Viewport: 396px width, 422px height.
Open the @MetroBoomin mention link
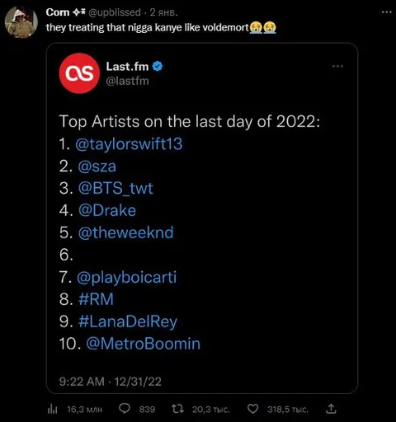click(x=144, y=344)
